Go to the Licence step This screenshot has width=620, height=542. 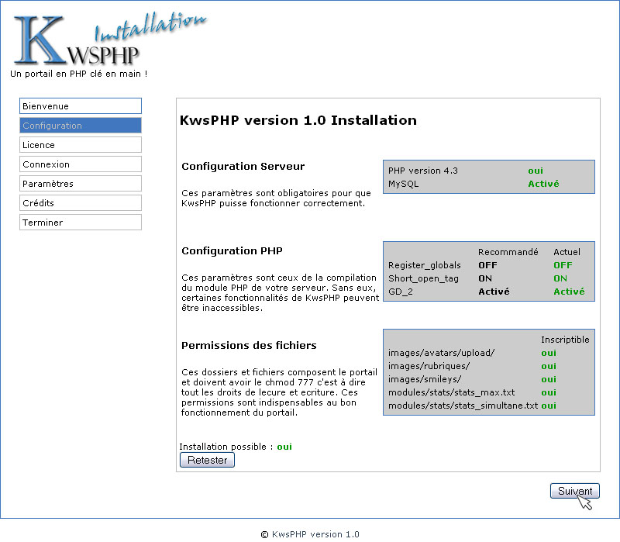[x=81, y=145]
